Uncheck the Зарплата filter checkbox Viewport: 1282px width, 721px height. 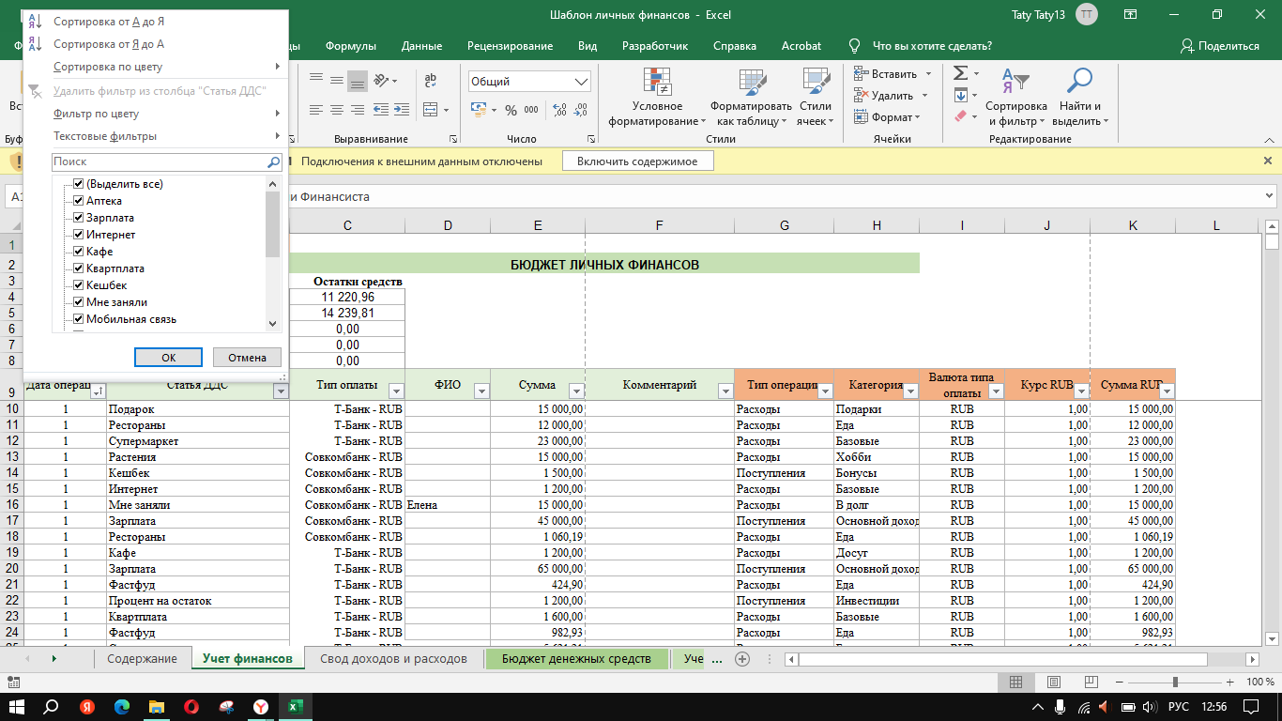click(x=79, y=218)
